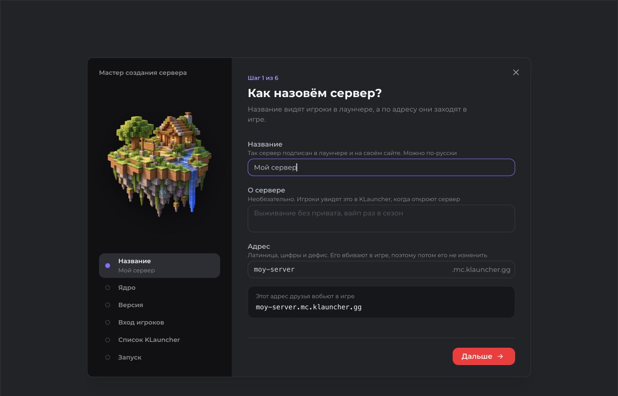Click the Дальше button
Screen dimensions: 618x396
pos(483,356)
